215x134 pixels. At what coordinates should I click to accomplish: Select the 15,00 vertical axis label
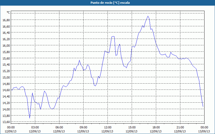click(x=6, y=77)
